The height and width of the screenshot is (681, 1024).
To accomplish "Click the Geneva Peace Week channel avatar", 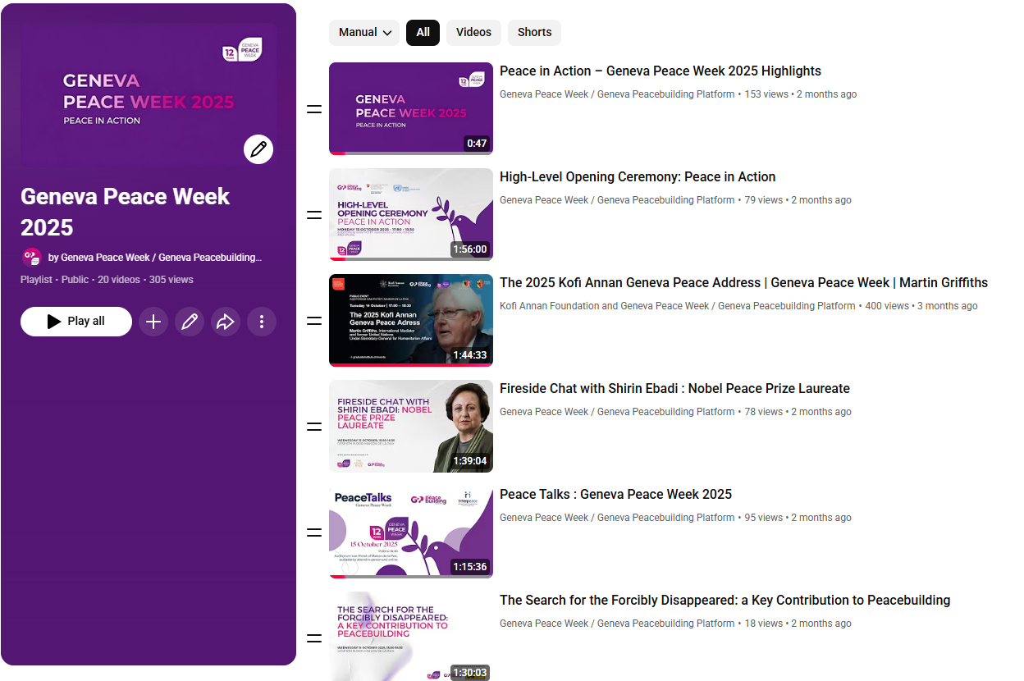I will point(32,257).
